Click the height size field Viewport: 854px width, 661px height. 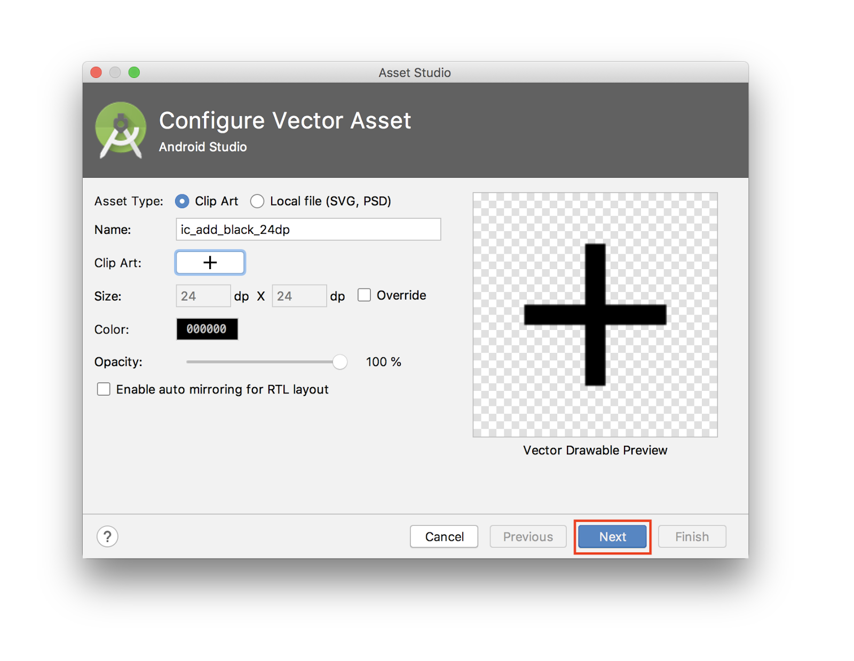coord(299,296)
